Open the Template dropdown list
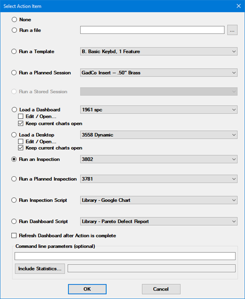Screen dimensions: 245x299 click(x=159, y=52)
